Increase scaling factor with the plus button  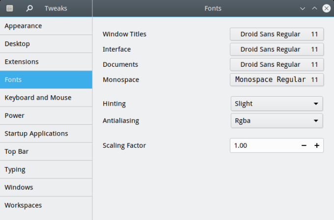317,145
